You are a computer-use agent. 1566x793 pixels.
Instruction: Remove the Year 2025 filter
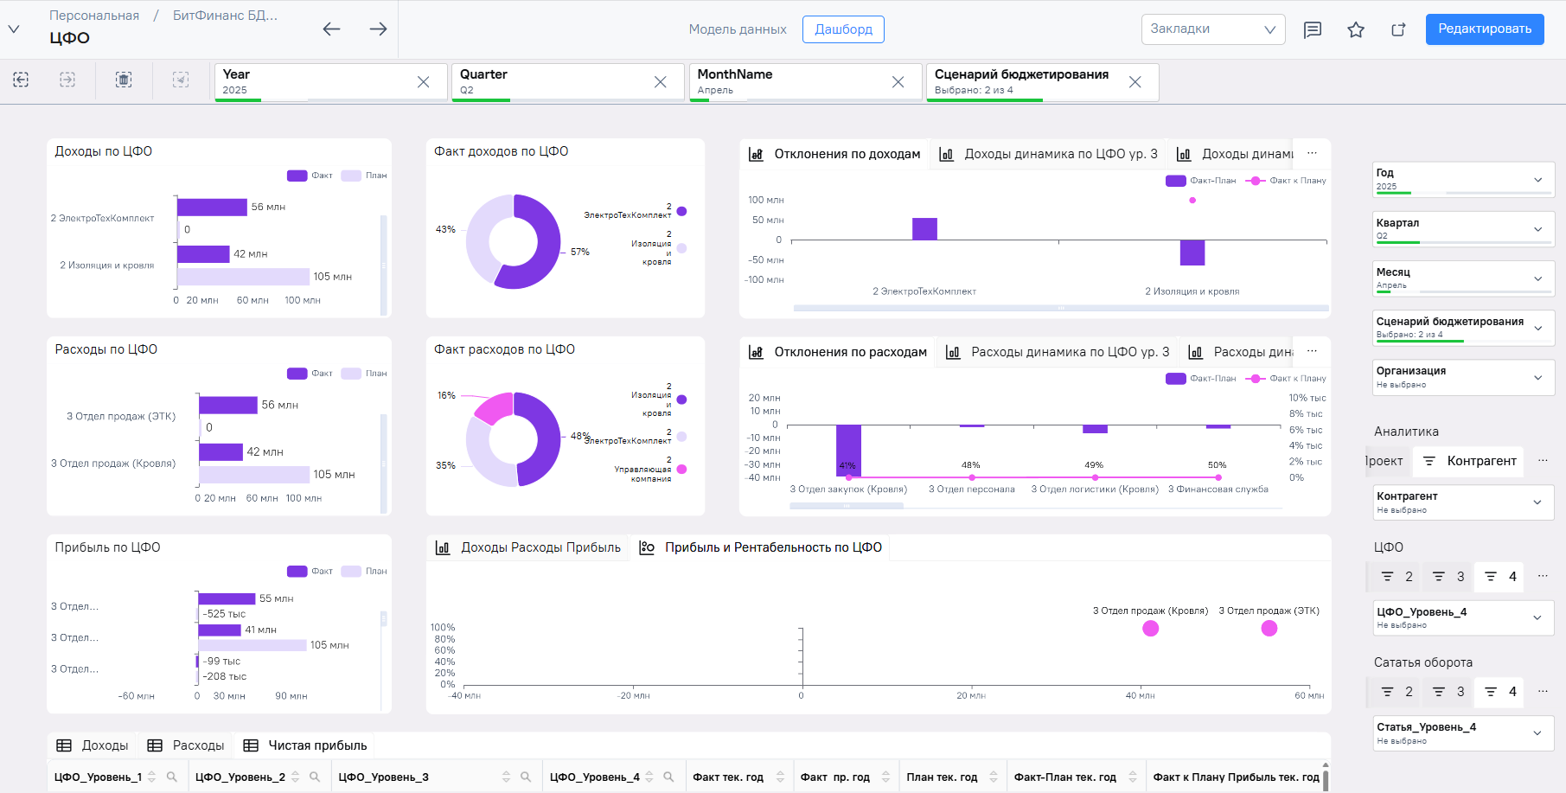coord(423,82)
